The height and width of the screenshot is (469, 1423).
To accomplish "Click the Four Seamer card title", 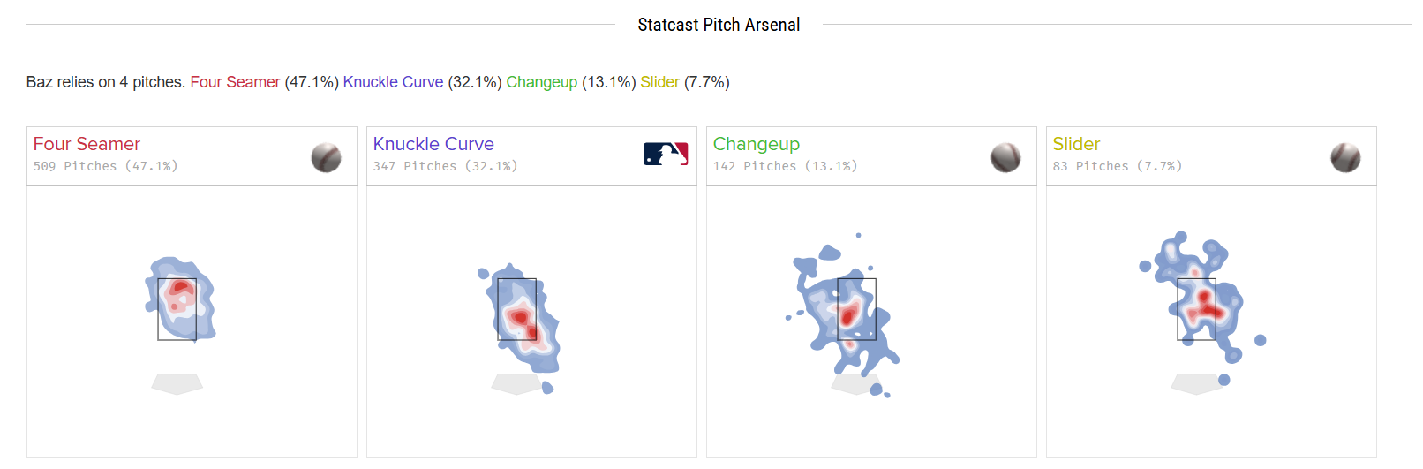I will 87,144.
